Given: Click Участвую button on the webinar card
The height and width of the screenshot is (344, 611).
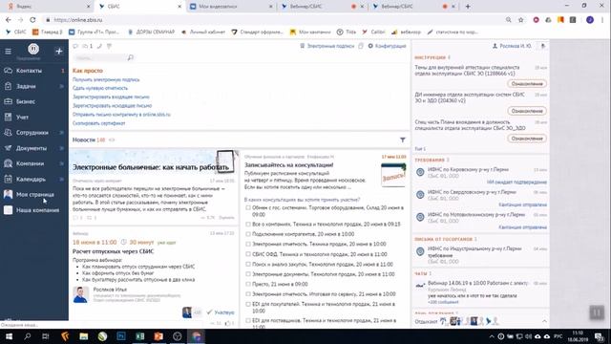Looking at the screenshot, I should coord(221,312).
